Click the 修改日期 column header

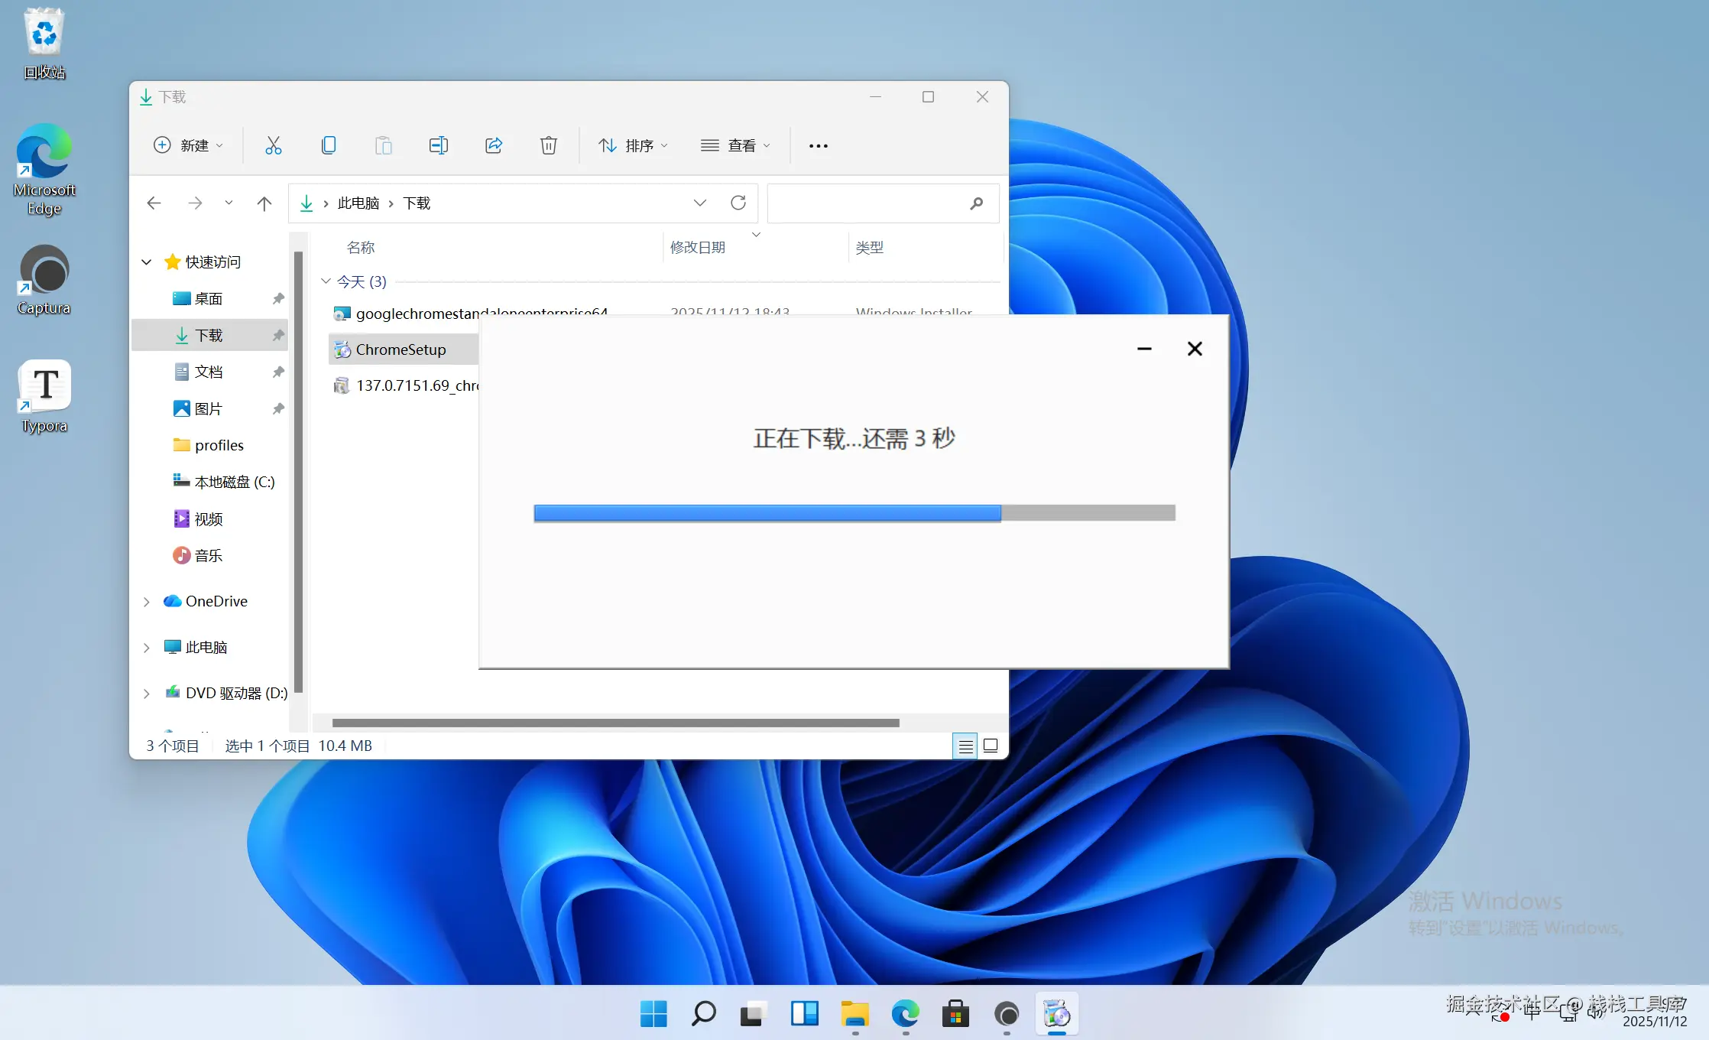[697, 248]
